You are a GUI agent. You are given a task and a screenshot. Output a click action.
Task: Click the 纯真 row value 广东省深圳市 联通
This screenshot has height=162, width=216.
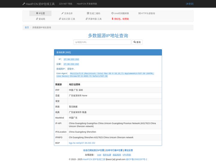78,112
